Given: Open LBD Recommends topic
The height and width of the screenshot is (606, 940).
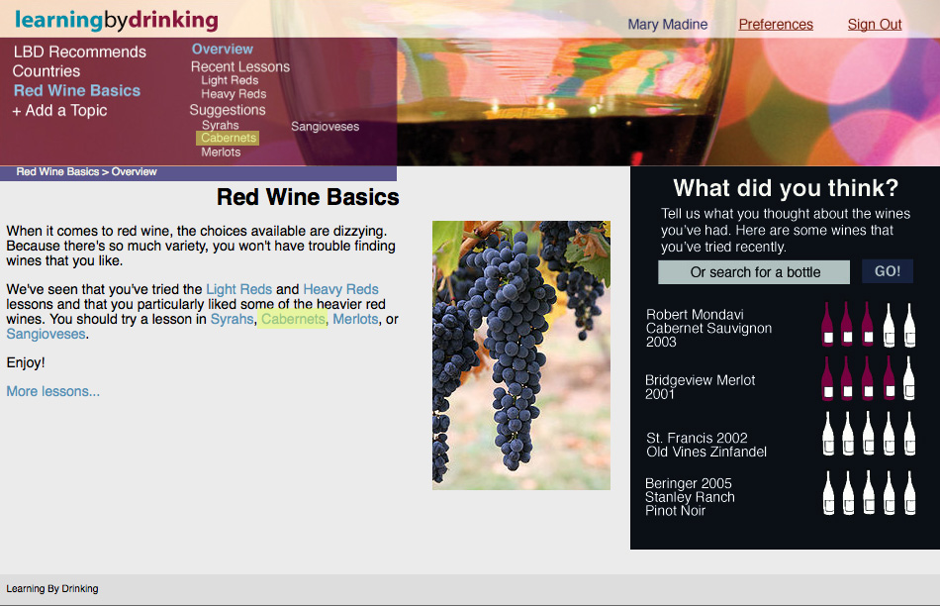Looking at the screenshot, I should pyautogui.click(x=80, y=51).
